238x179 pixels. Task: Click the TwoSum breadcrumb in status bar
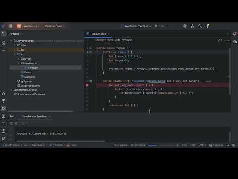pos(56,145)
